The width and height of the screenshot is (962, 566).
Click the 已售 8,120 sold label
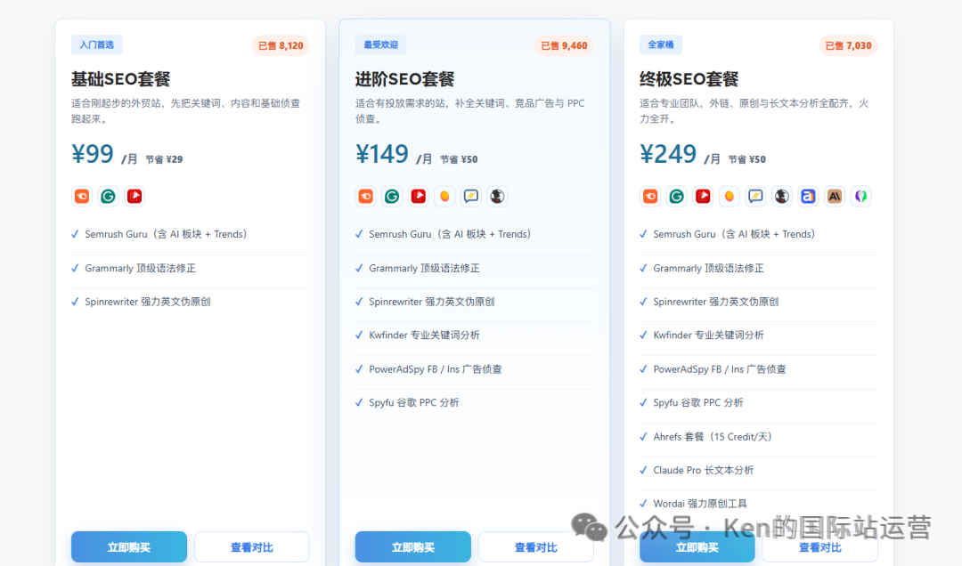coord(281,45)
